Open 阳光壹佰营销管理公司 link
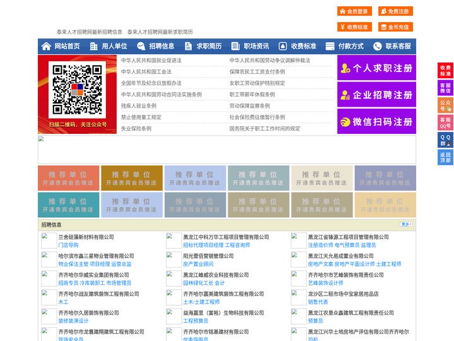454x341 pixels. pos(208,256)
